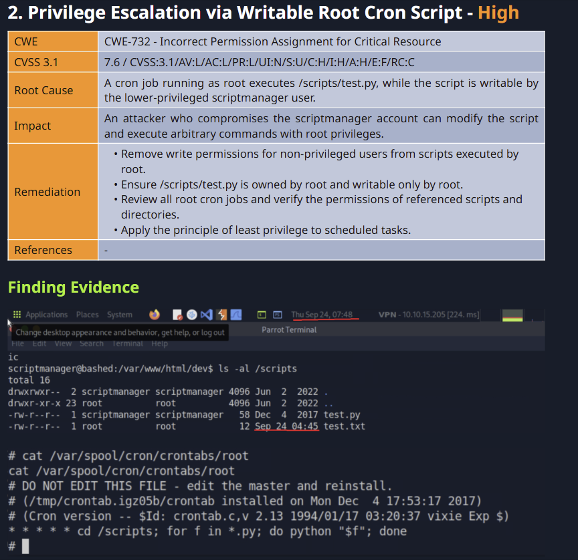Open the orange lightning-bolt launcher icon
This screenshot has height=560, width=578.
[x=221, y=315]
